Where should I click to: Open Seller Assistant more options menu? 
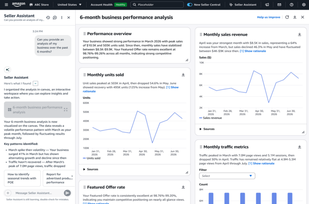click(x=62, y=18)
